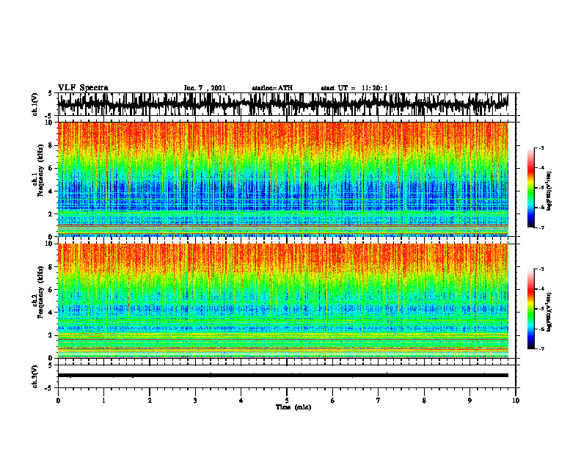Click the "2" kHz tick on ch.2 frequency axis
Image resolution: width=581 pixels, height=449 pixels.
[51, 335]
